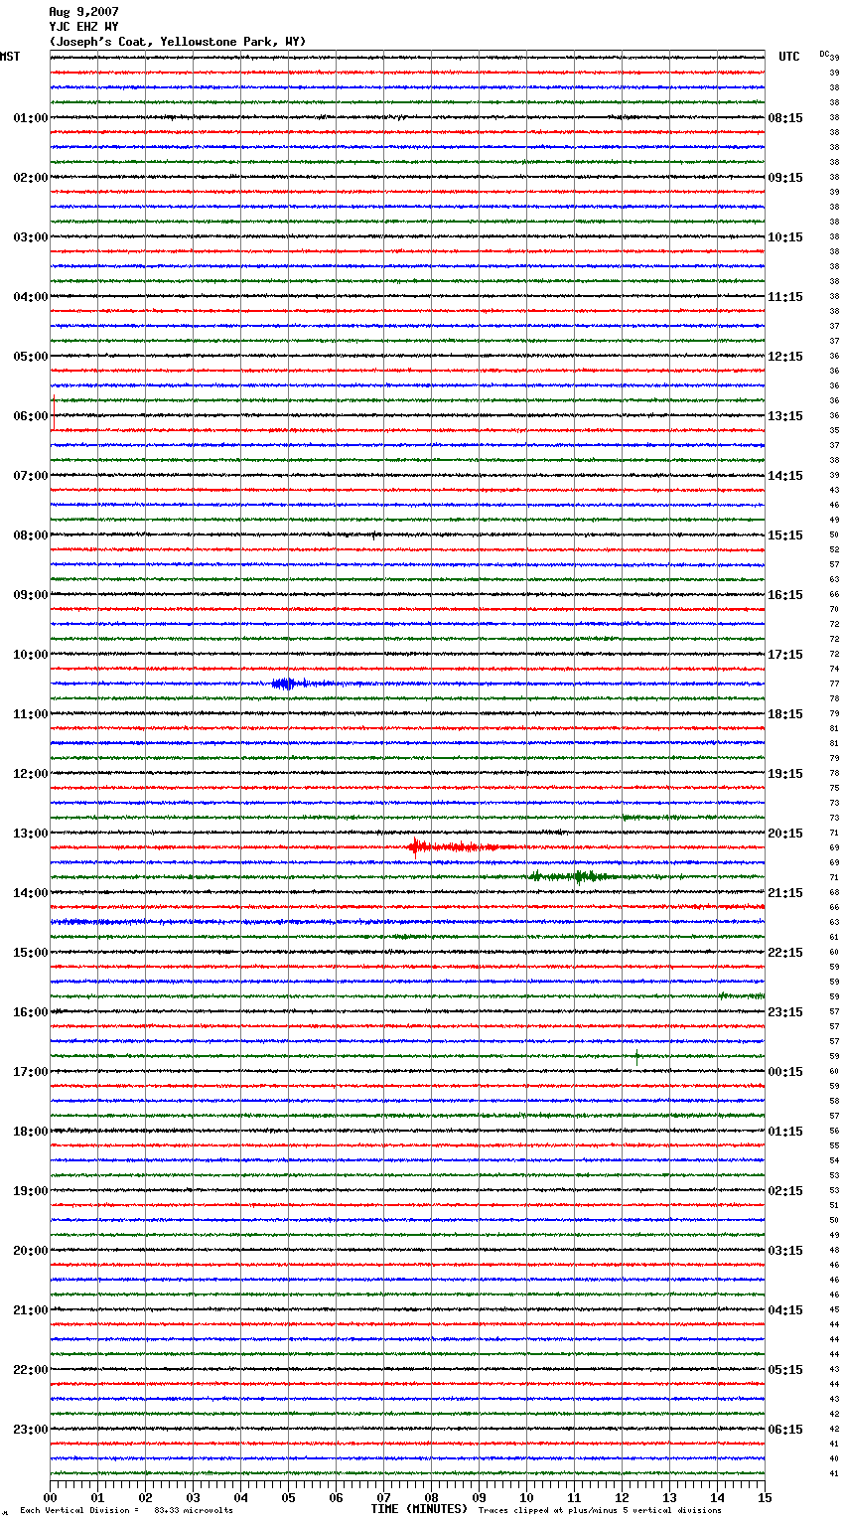Click the red spike at the 06:00 trace start
This screenshot has width=844, height=1524.
[x=54, y=414]
